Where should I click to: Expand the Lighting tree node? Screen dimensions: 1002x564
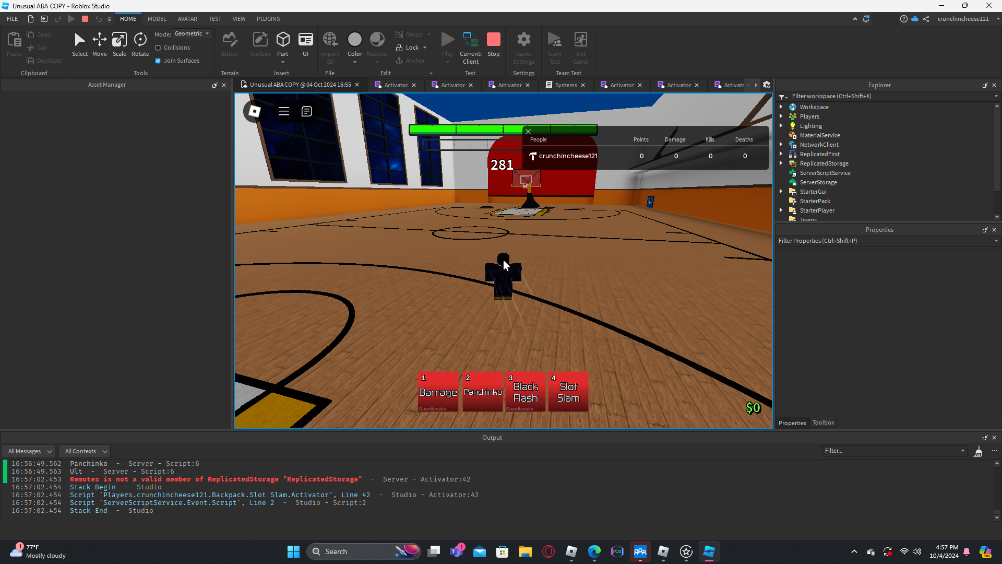781,126
